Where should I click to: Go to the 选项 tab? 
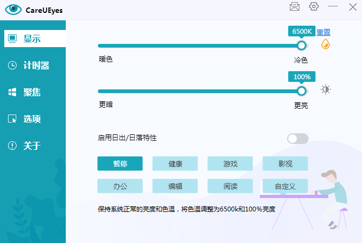[33, 119]
